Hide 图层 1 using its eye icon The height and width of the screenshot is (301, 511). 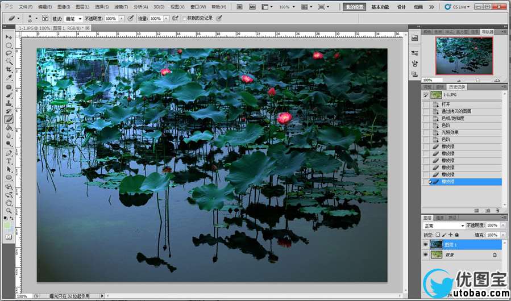point(426,244)
